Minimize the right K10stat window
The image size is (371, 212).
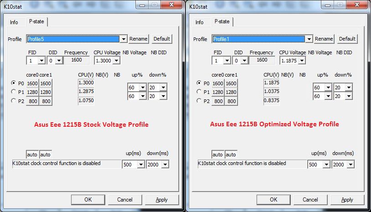click(328, 4)
